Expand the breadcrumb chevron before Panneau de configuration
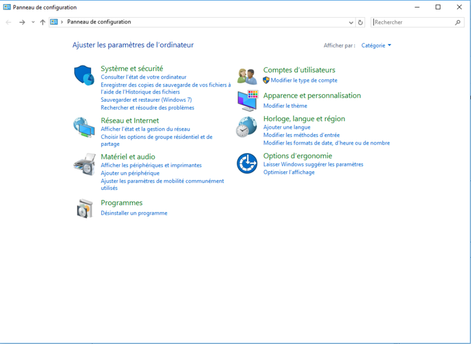 point(62,22)
